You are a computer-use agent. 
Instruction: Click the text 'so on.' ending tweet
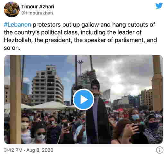12,48
